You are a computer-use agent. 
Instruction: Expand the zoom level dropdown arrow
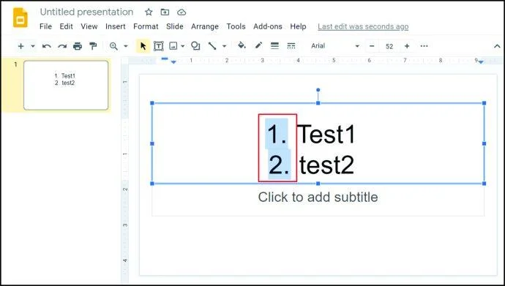point(126,46)
